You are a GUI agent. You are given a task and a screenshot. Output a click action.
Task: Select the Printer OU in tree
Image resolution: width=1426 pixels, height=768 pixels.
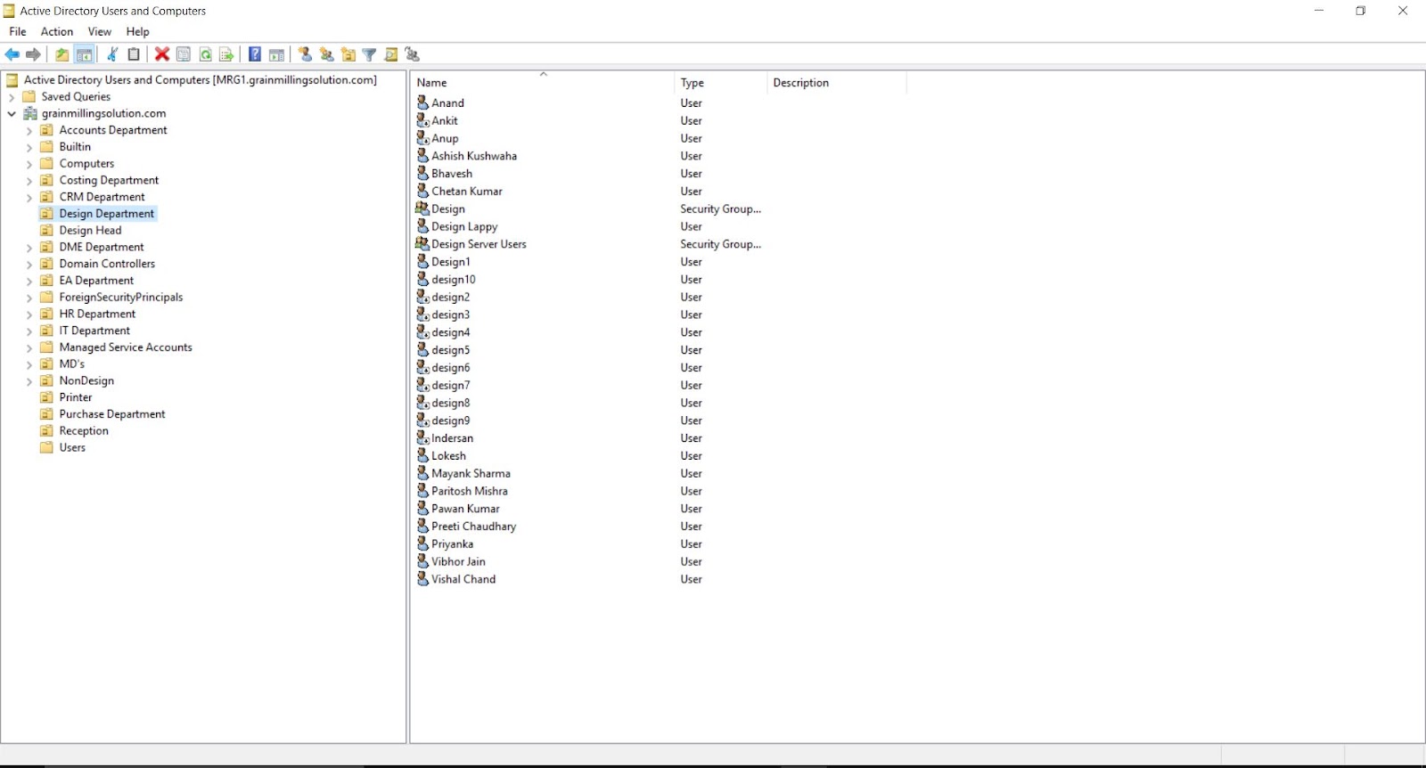pyautogui.click(x=76, y=397)
